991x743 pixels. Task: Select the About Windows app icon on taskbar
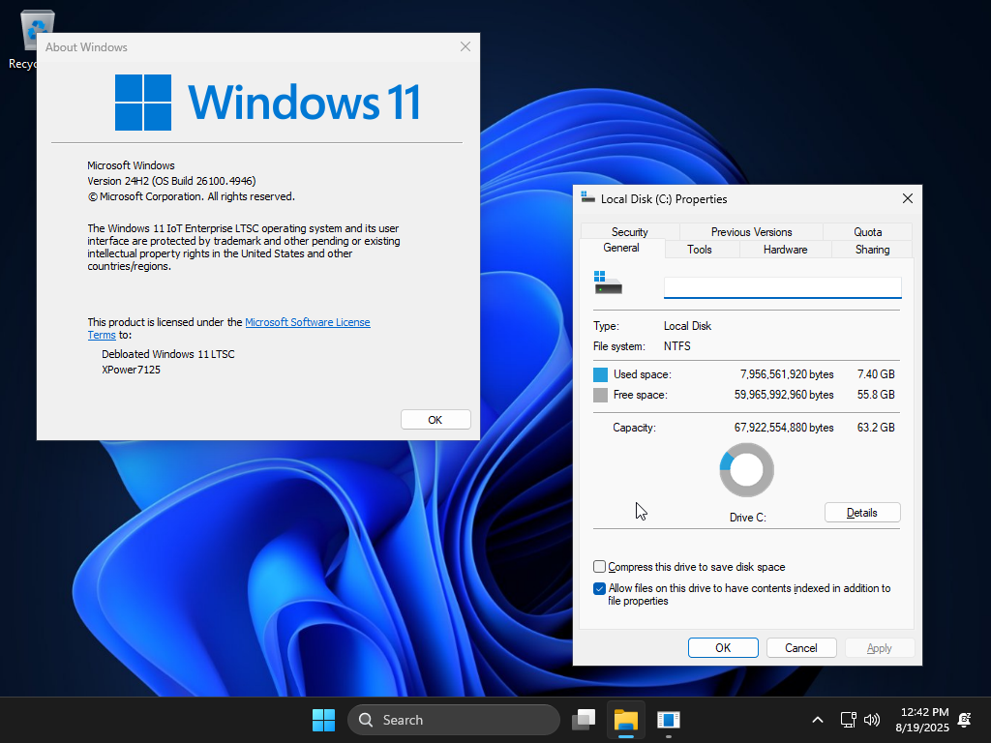[x=668, y=720]
